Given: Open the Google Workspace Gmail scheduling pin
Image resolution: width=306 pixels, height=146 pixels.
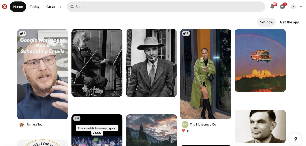Looking at the screenshot, I should coord(42,74).
